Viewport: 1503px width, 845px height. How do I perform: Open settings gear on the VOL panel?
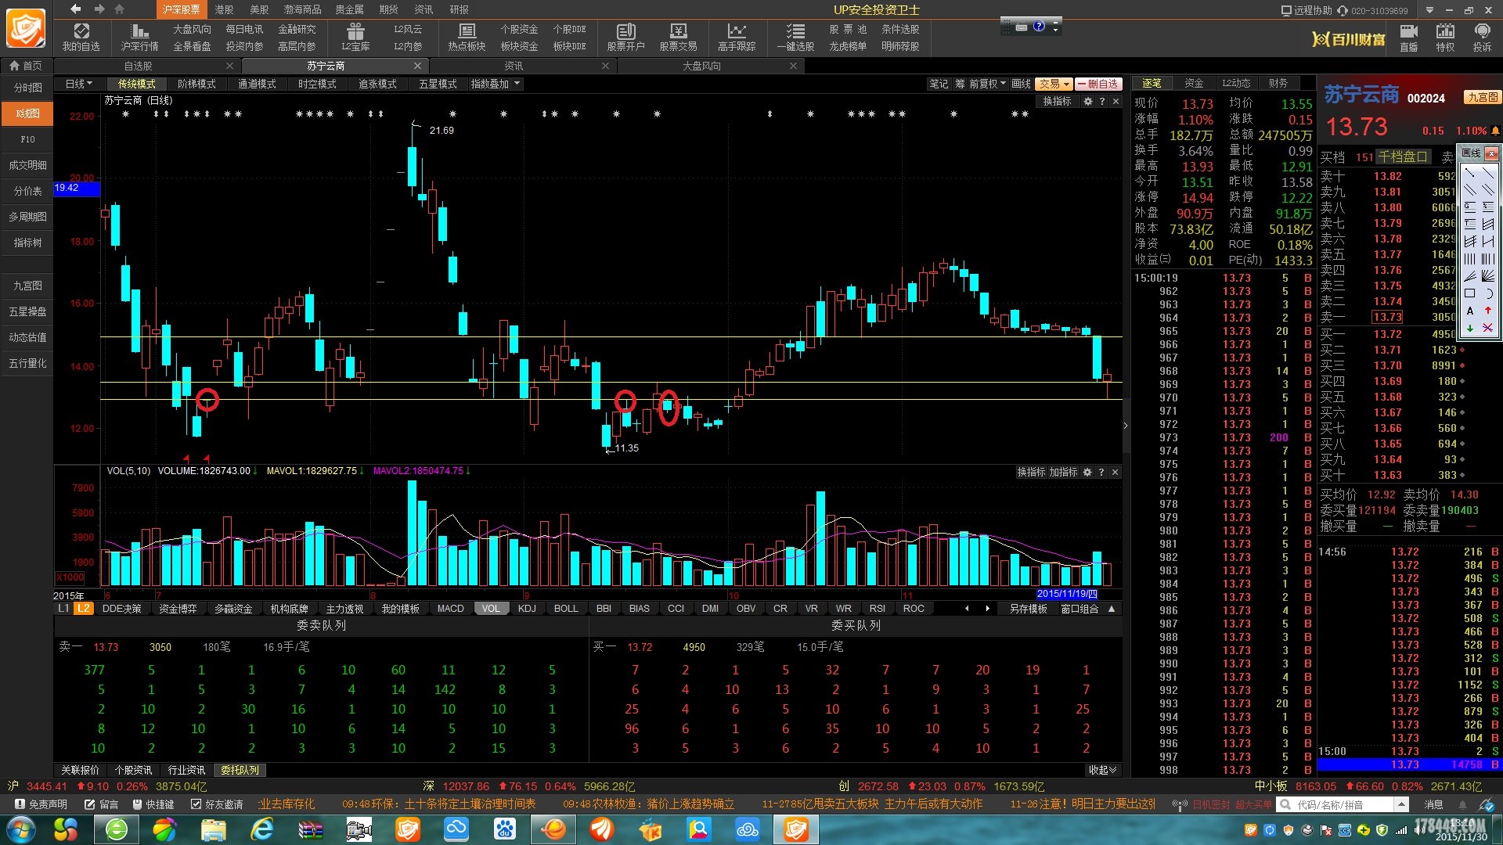pos(1087,473)
